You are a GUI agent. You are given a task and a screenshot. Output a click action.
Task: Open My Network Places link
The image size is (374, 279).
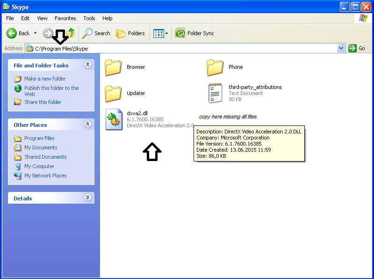coord(45,176)
